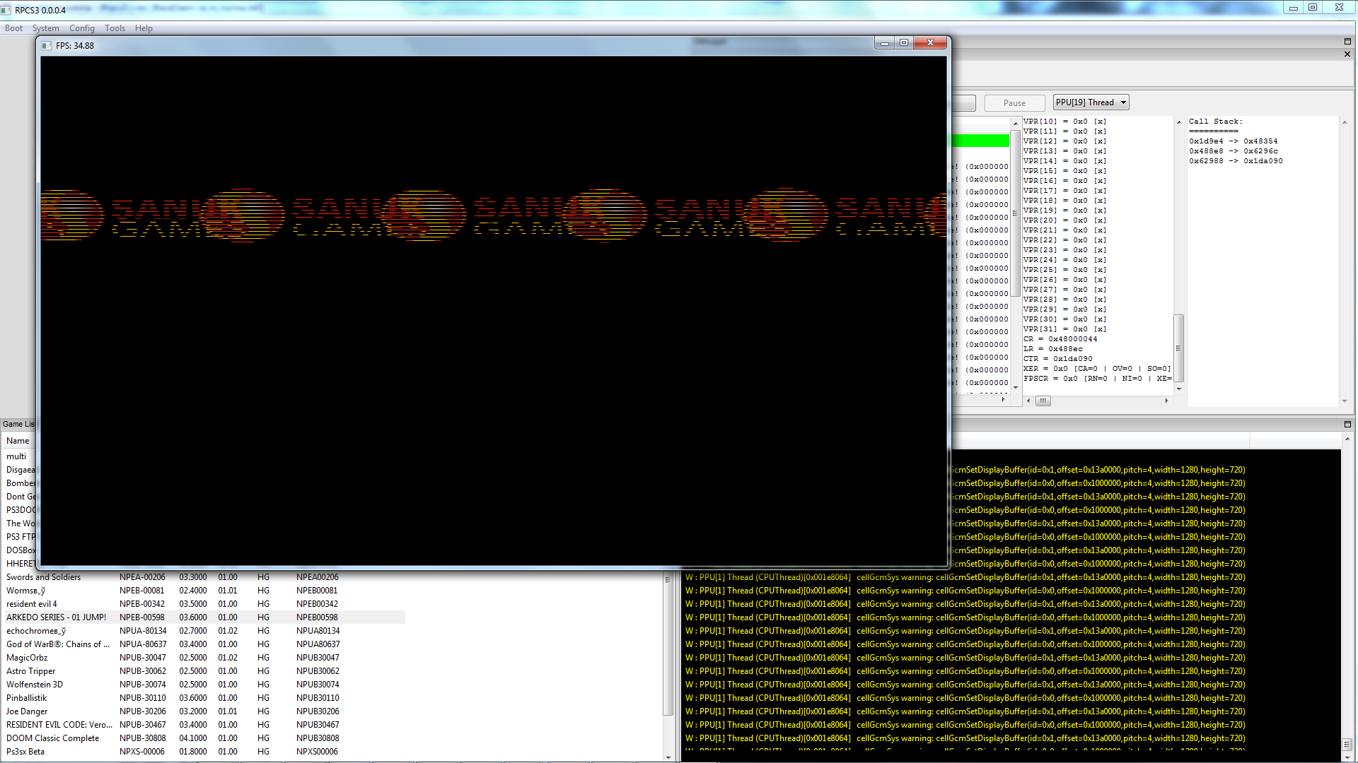Select the resident evil 4 row
1358x763 pixels.
tap(32, 604)
